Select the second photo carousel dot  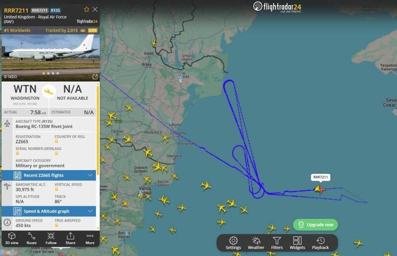coord(48,73)
